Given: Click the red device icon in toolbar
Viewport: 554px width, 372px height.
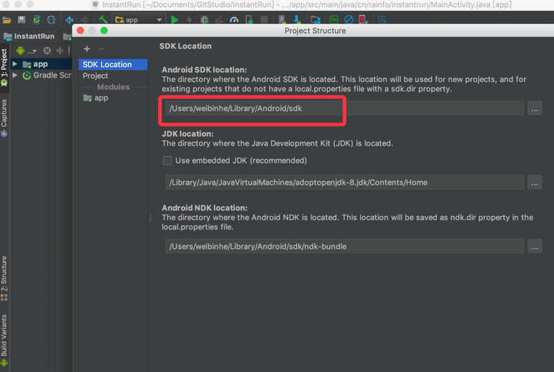Looking at the screenshot, I should coord(363,20).
